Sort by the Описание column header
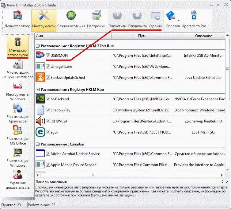 pyautogui.click(x=199, y=36)
